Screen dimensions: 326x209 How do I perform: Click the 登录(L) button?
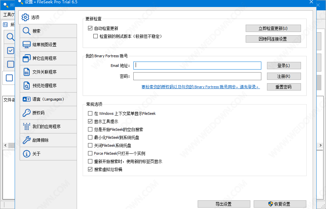click(284, 66)
